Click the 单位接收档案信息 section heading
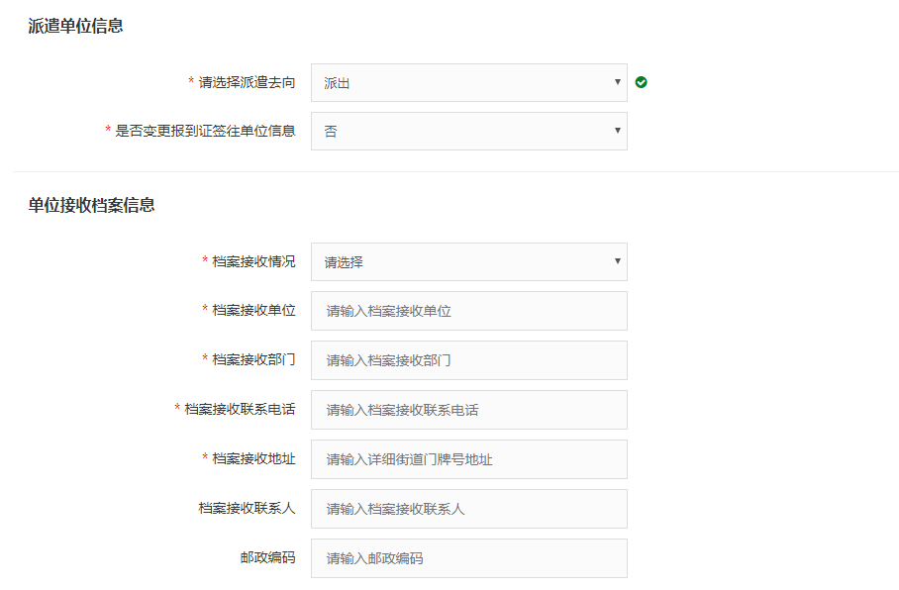Image resolution: width=899 pixels, height=590 pixels. [x=91, y=206]
